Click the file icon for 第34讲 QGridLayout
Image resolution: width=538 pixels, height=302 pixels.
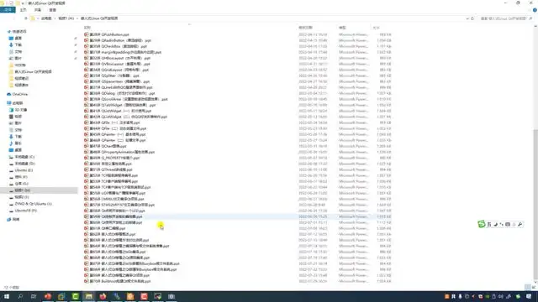pos(86,70)
